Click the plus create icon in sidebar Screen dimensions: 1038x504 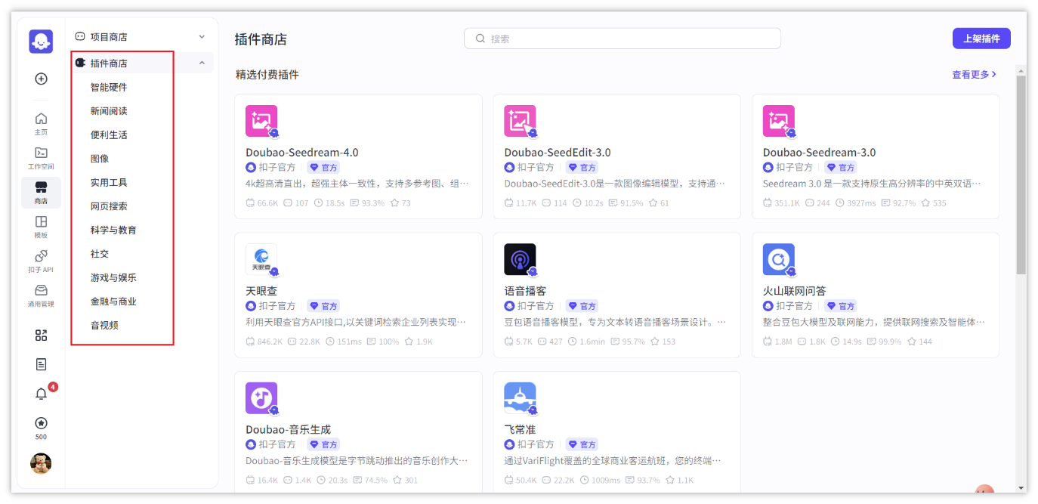pos(42,79)
